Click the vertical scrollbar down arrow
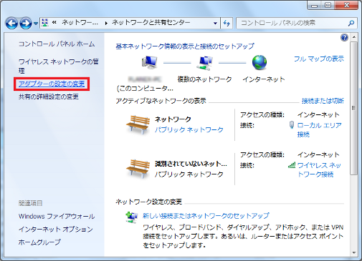 [x=354, y=252]
